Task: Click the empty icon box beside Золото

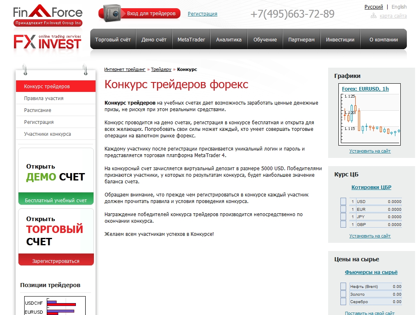Action: (343, 294)
